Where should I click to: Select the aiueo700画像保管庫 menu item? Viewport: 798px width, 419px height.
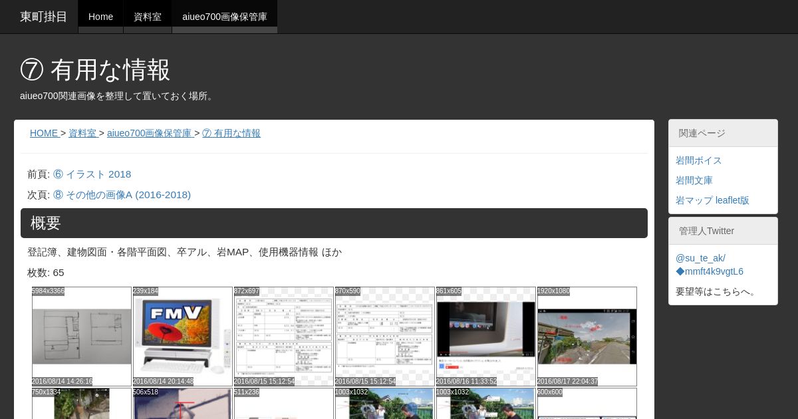coord(225,17)
